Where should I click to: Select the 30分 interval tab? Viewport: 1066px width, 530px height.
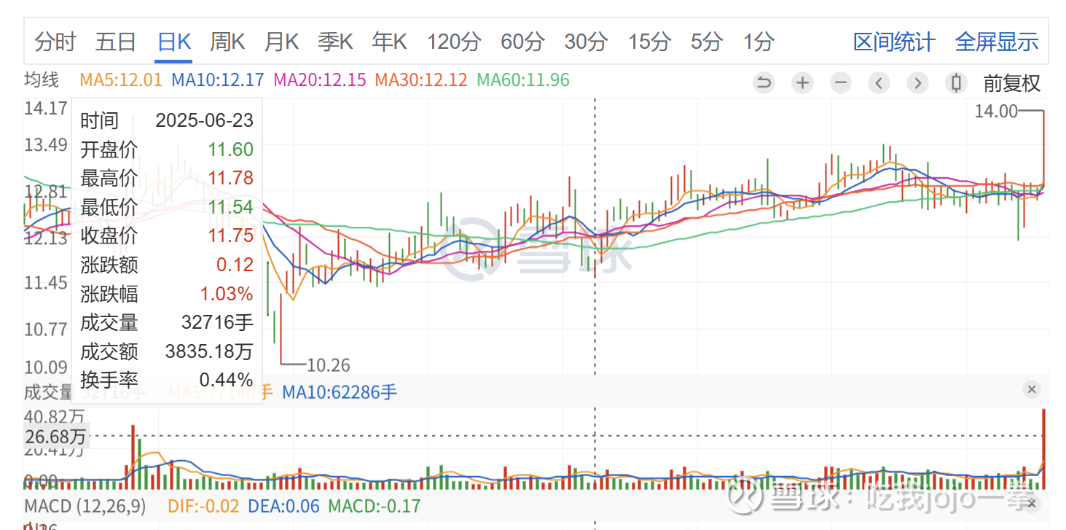586,42
